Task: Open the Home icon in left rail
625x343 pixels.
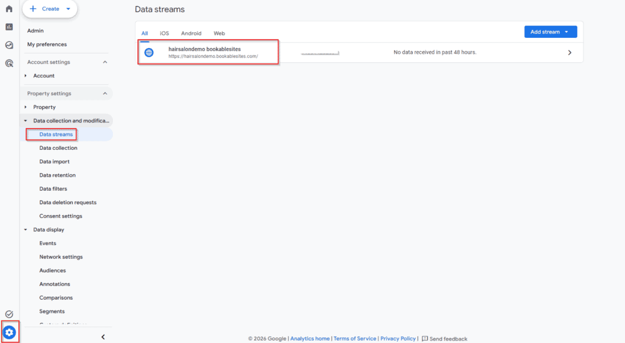Action: point(9,9)
